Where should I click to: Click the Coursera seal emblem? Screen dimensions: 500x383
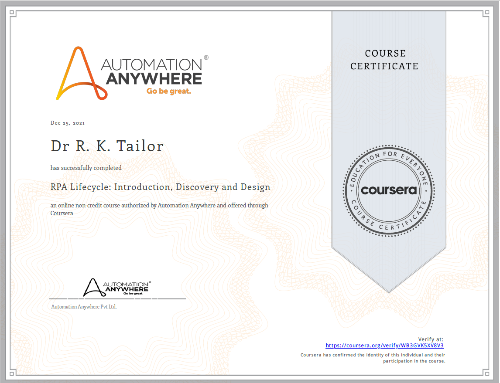[x=389, y=190]
